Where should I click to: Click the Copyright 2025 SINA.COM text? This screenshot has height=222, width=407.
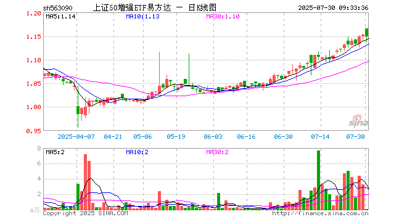(x=85, y=213)
